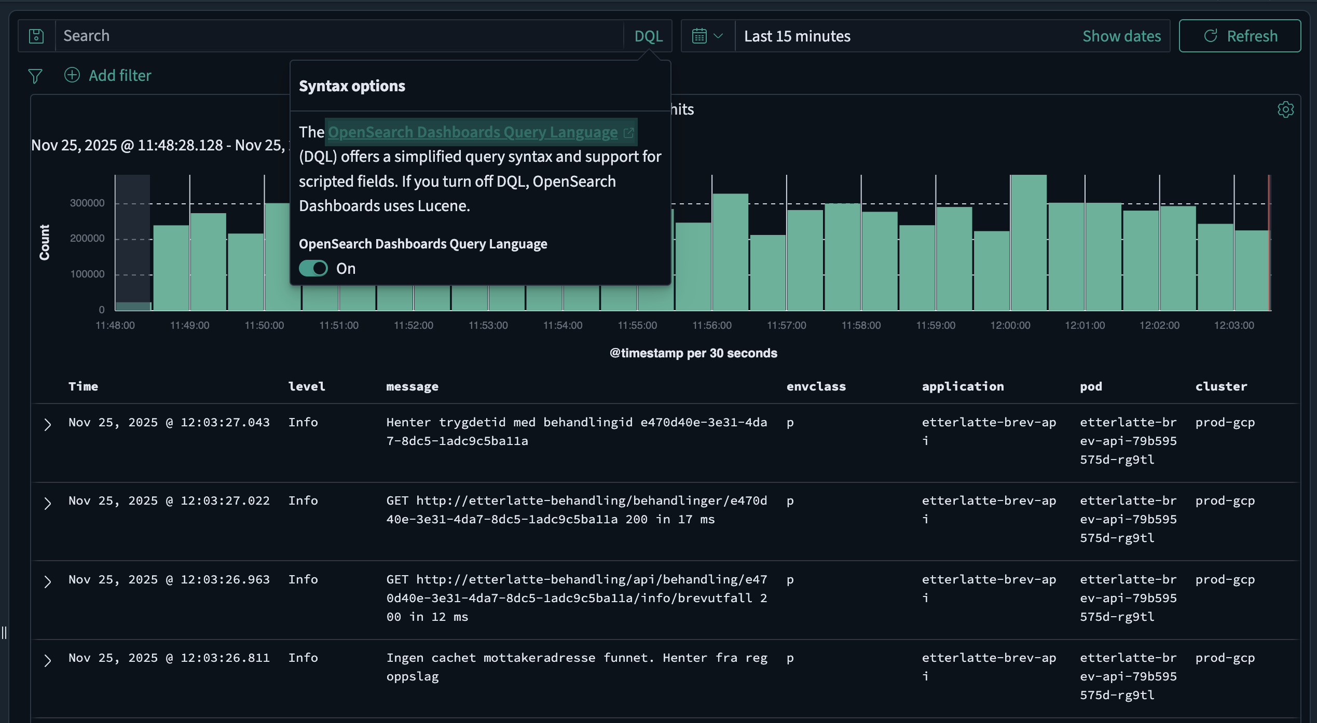The width and height of the screenshot is (1317, 723).
Task: Click the plus icon next to Add filter
Action: click(x=72, y=75)
